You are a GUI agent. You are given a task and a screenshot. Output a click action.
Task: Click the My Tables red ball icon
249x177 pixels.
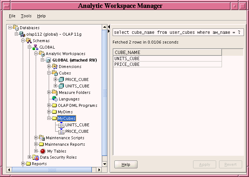point(43,151)
